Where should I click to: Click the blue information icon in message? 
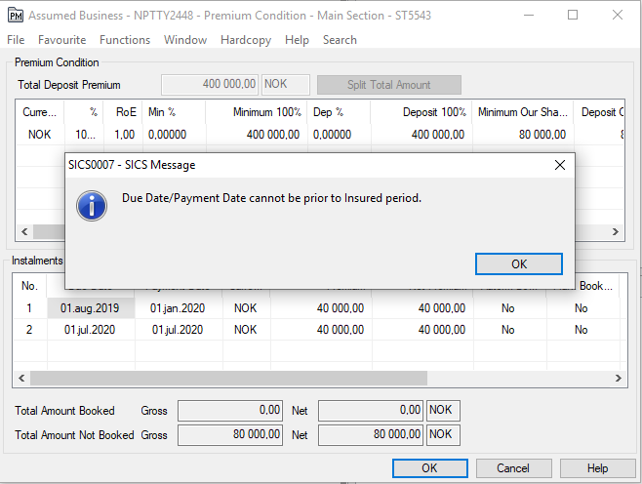pos(92,205)
